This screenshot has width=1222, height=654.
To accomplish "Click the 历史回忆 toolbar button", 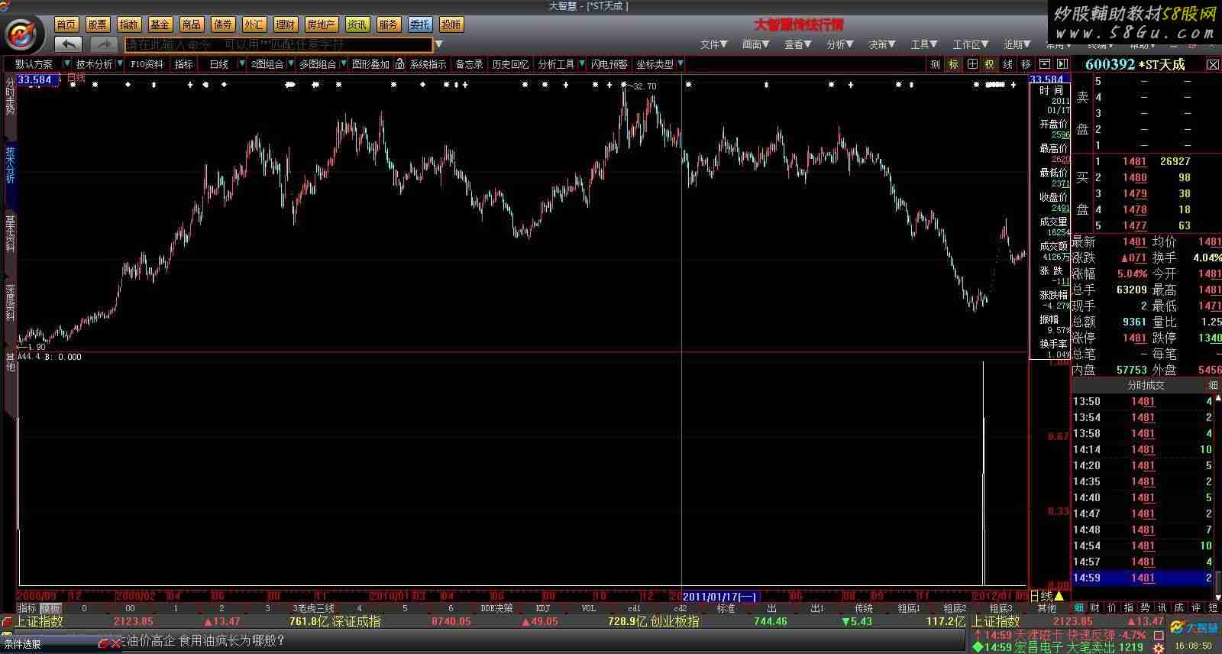I will pos(511,64).
